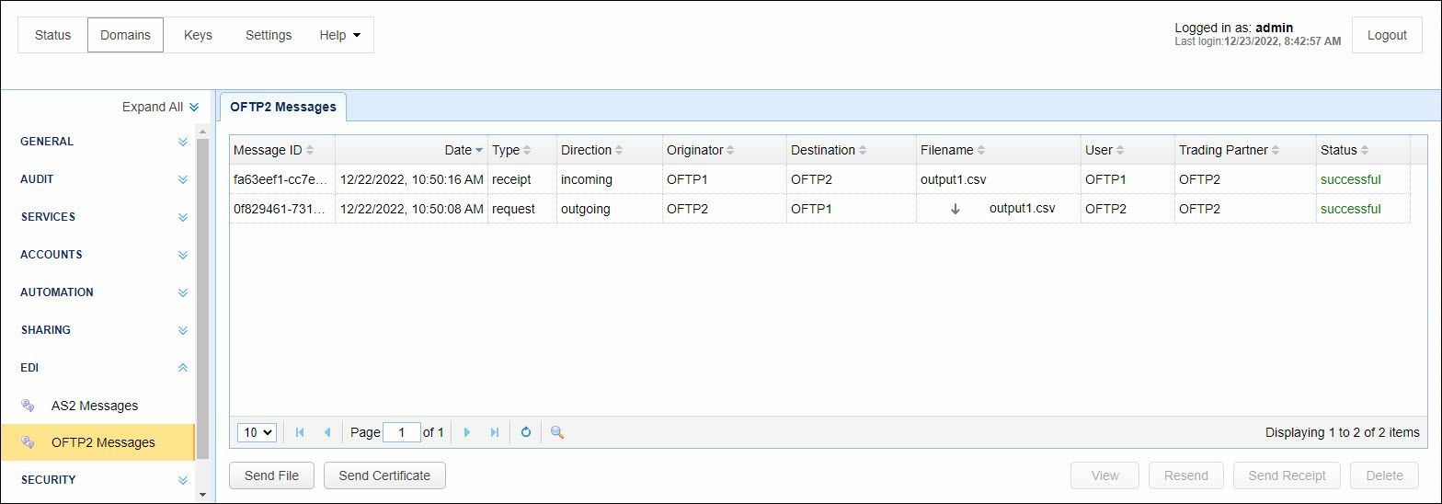Collapse the EDI section
The width and height of the screenshot is (1442, 504).
point(182,368)
